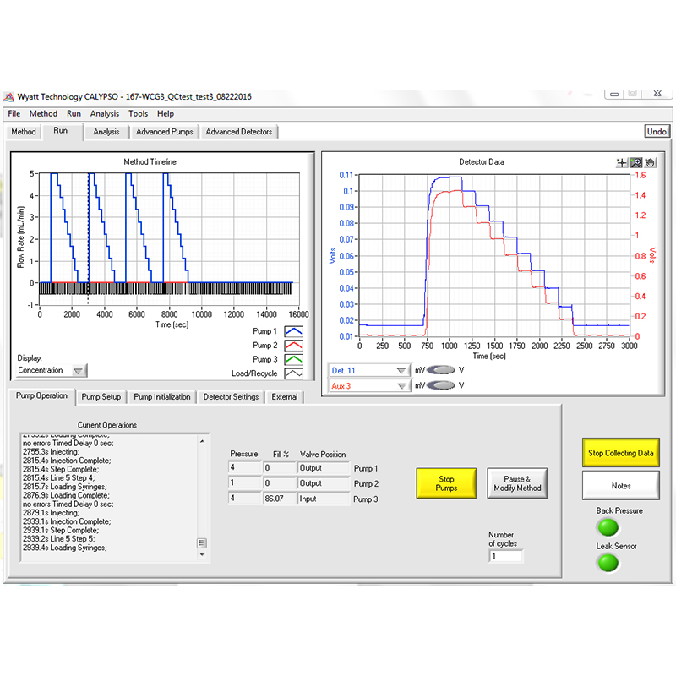Click the Load/Recycle legend icon
This screenshot has width=676, height=676.
click(x=293, y=373)
